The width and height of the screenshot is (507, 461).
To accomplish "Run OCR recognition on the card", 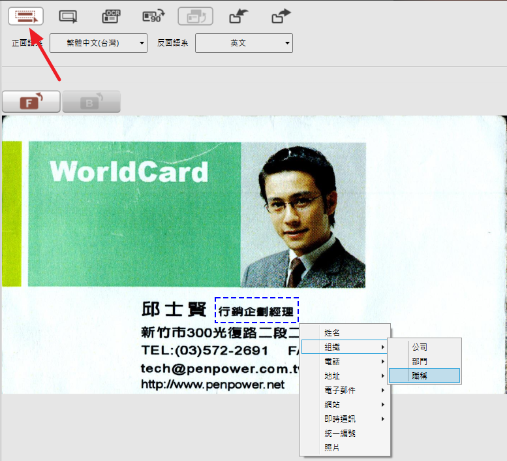I will [x=112, y=16].
